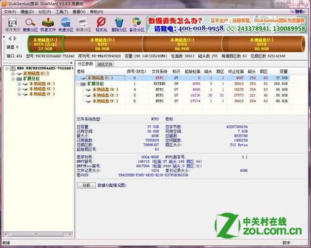Collapse the 扩展分区 node in tree
The width and height of the screenshot is (311, 248).
[13, 79]
